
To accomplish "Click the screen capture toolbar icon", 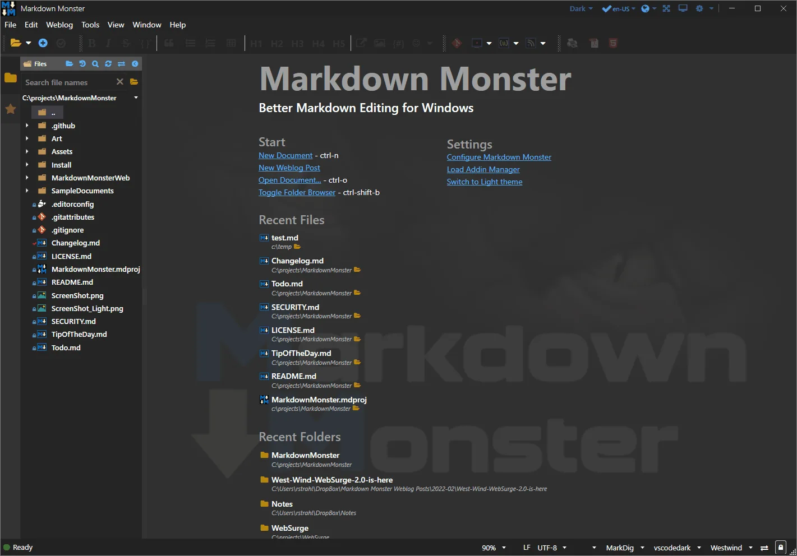I will tap(477, 43).
